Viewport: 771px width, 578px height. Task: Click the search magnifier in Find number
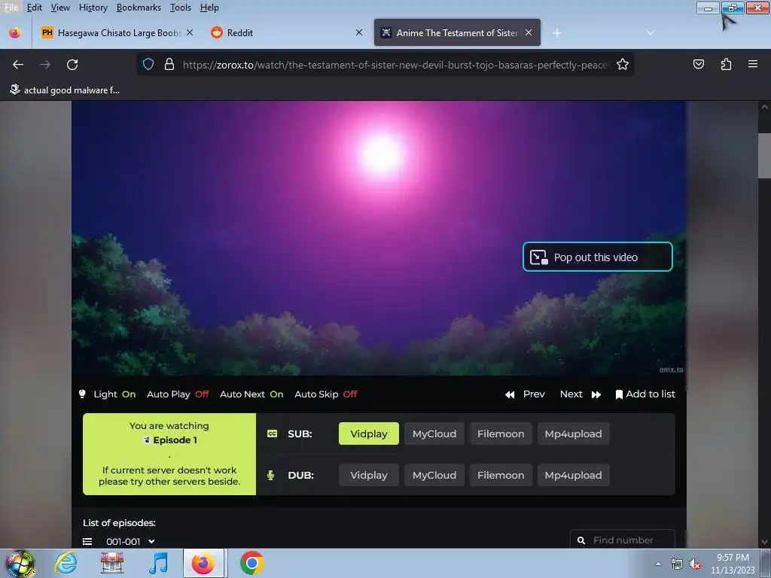coord(581,540)
